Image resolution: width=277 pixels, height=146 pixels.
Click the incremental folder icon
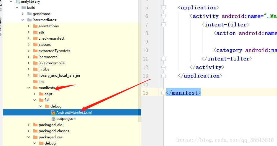(35, 57)
